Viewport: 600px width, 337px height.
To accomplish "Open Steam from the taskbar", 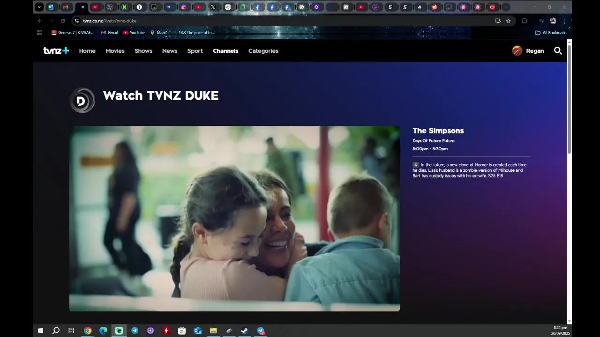I will 245,330.
